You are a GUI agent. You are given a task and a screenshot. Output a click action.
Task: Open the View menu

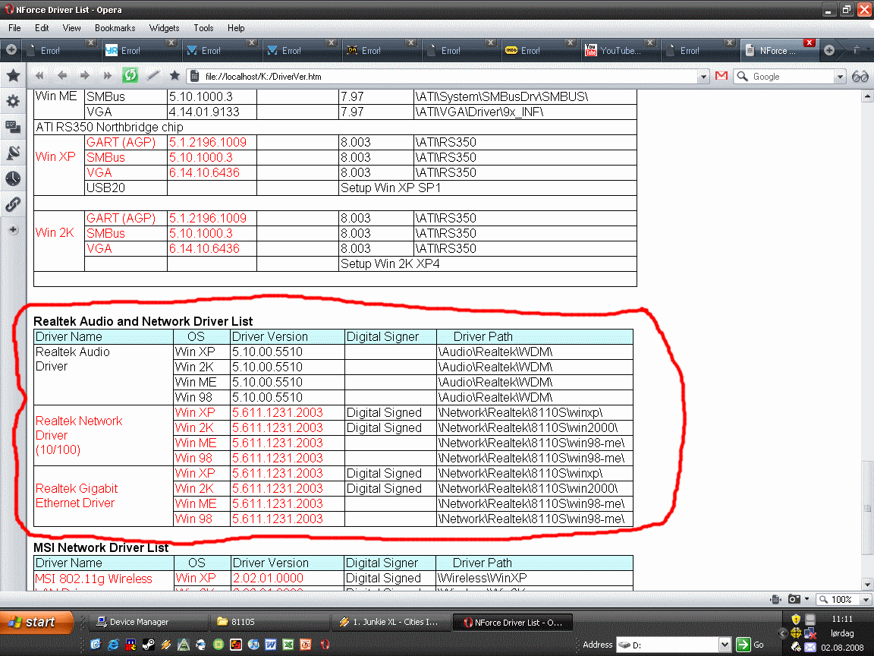(x=71, y=28)
